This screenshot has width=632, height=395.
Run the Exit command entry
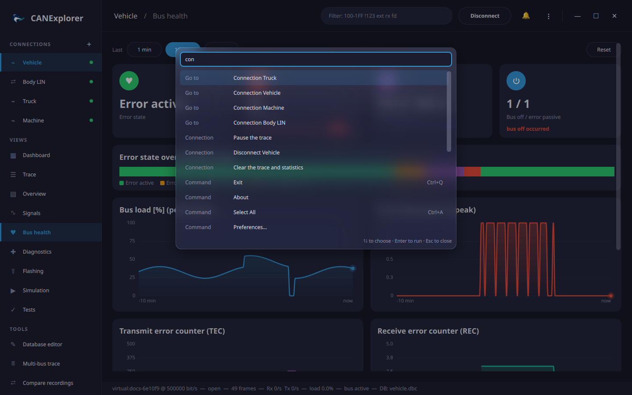(313, 183)
